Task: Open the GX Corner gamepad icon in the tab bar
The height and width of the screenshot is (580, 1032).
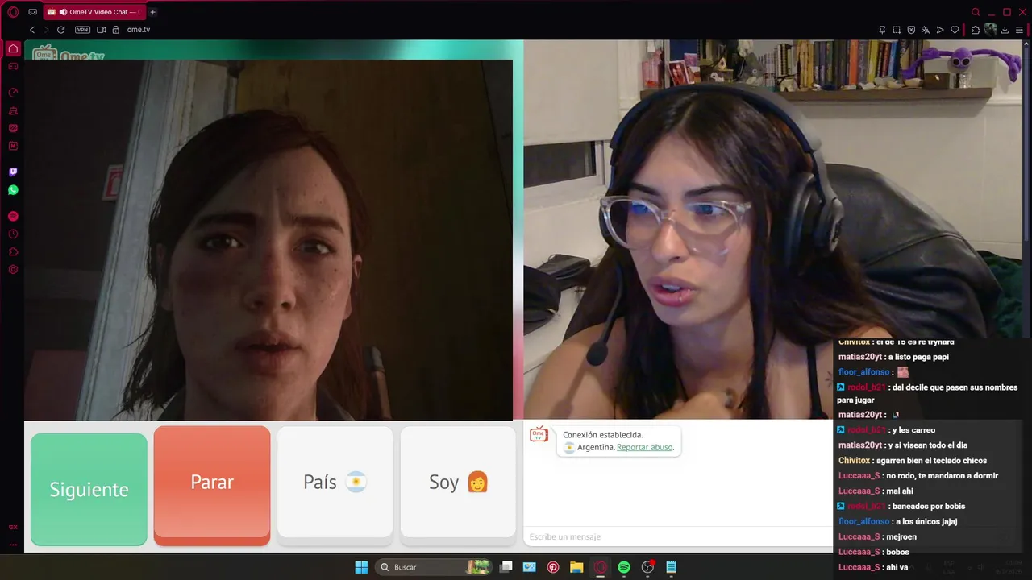Action: (x=32, y=12)
